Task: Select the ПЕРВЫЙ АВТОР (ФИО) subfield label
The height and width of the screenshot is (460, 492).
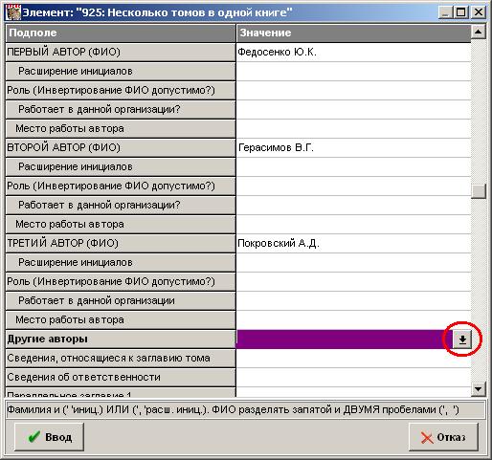Action: [x=121, y=53]
